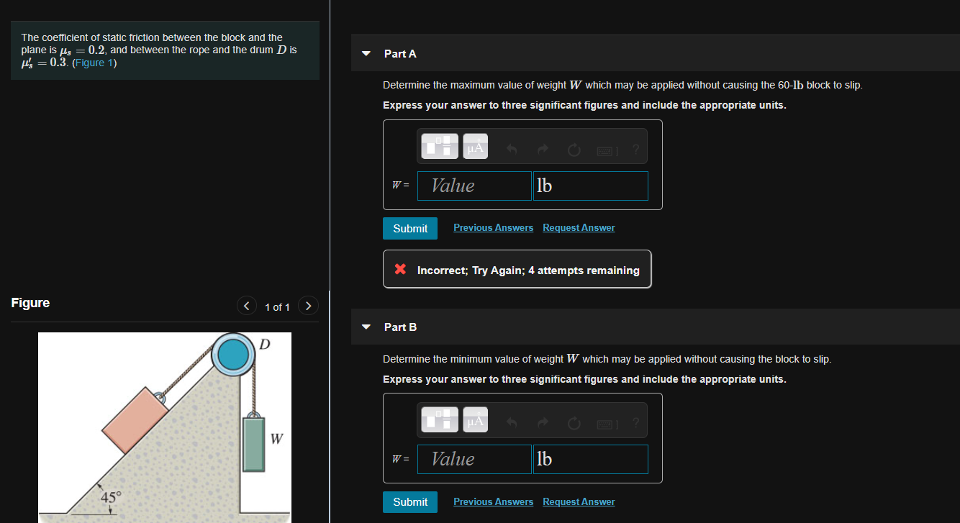
Task: Open the Figure 1 link
Action: [x=94, y=63]
